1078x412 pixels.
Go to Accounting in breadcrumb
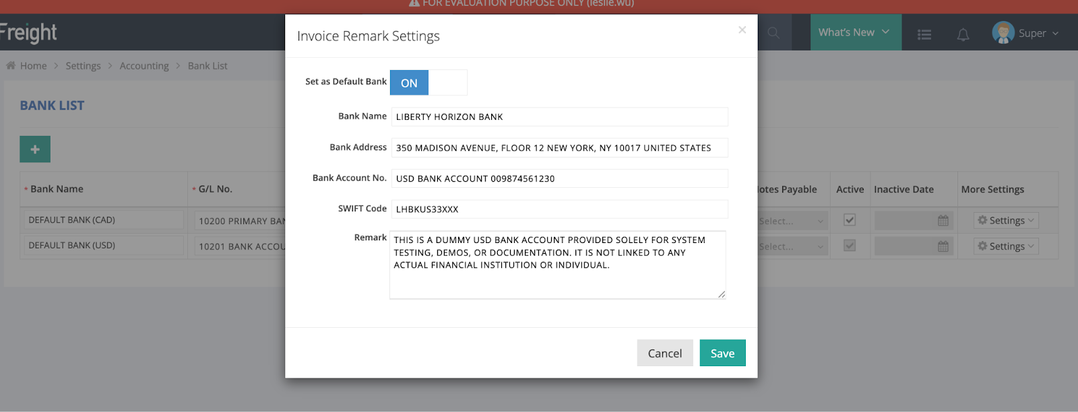point(144,66)
